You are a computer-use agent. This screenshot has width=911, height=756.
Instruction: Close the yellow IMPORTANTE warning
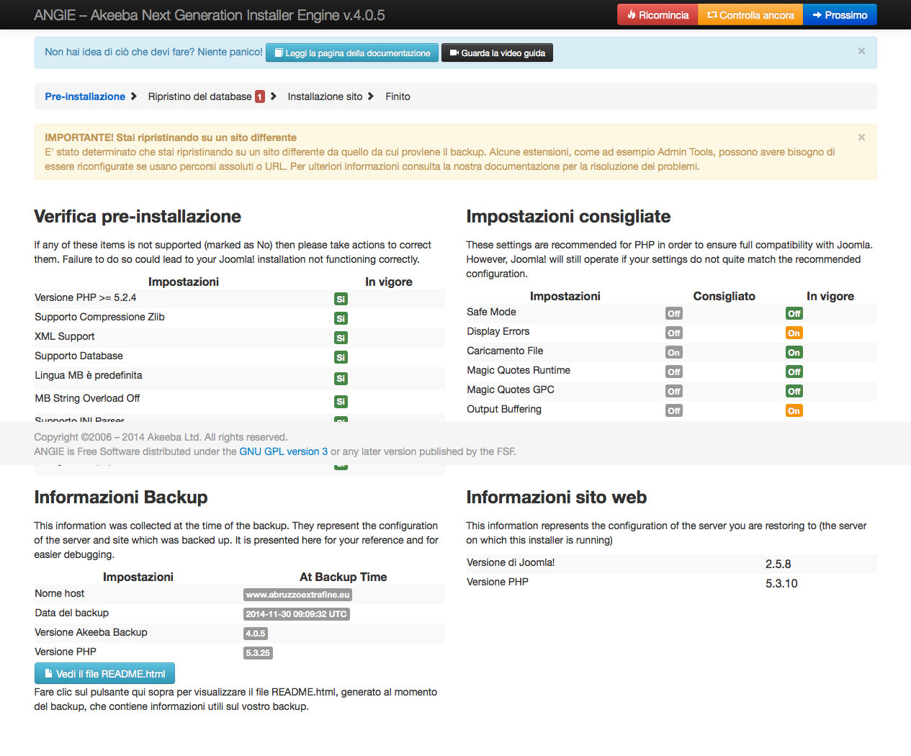point(861,137)
